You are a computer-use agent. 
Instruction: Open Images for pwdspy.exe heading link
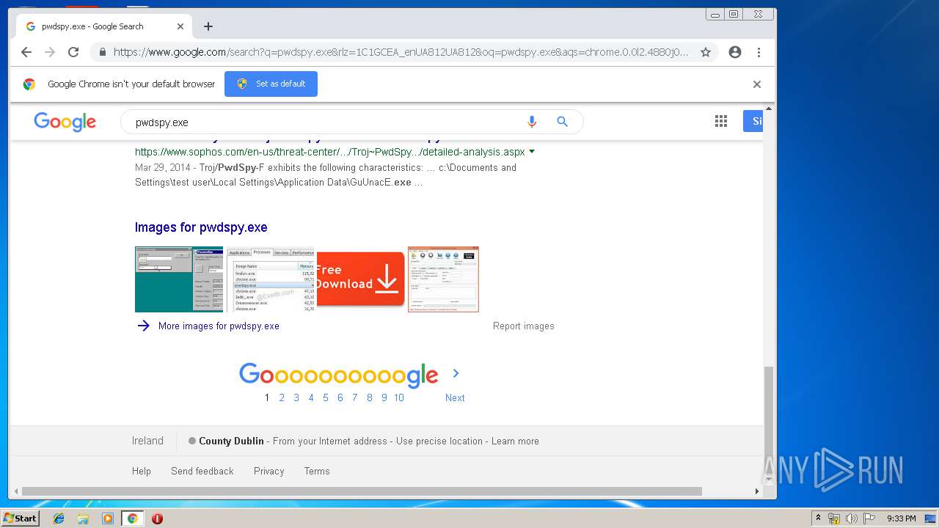(201, 227)
